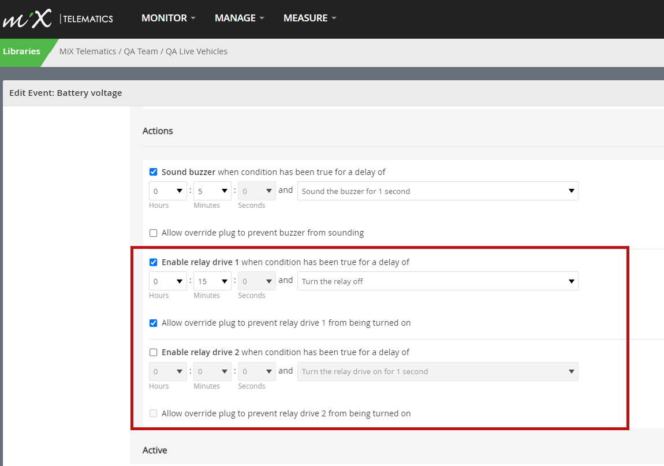Open 'Sound the buzzer for 1 second' dropdown

438,191
